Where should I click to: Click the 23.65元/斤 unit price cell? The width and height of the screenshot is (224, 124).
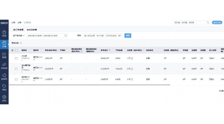(49, 69)
